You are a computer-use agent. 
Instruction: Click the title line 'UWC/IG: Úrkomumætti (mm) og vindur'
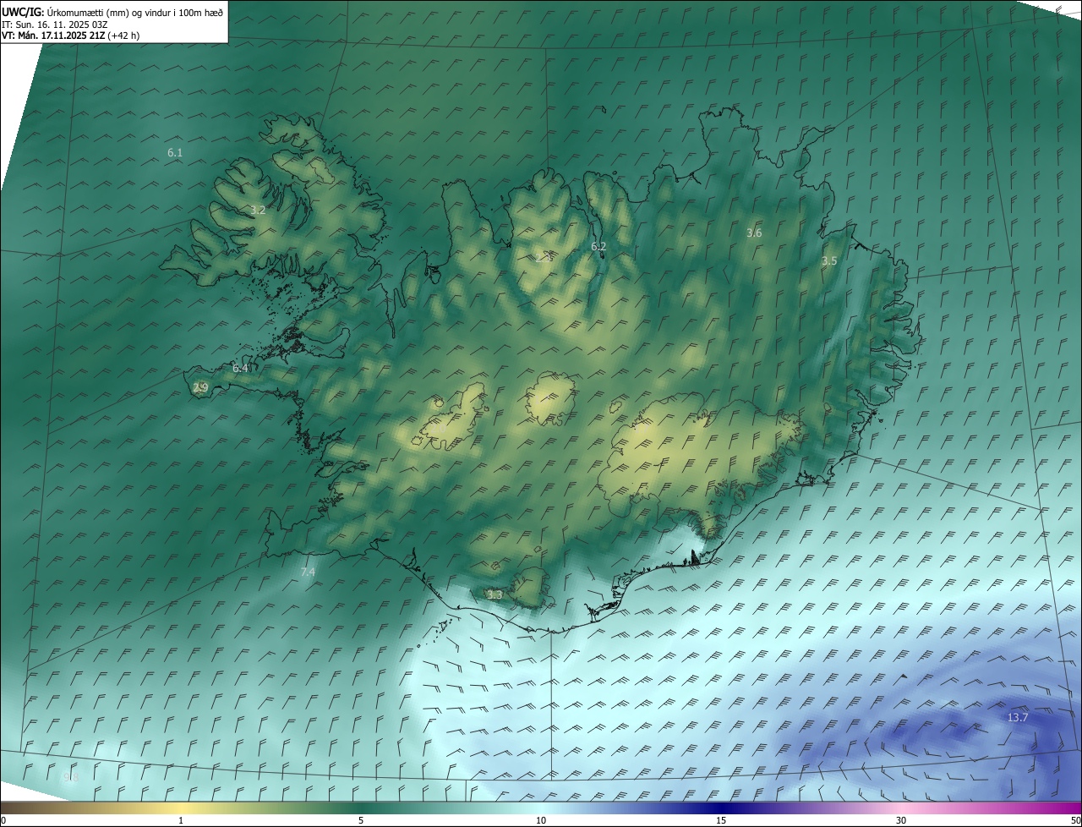pyautogui.click(x=112, y=12)
